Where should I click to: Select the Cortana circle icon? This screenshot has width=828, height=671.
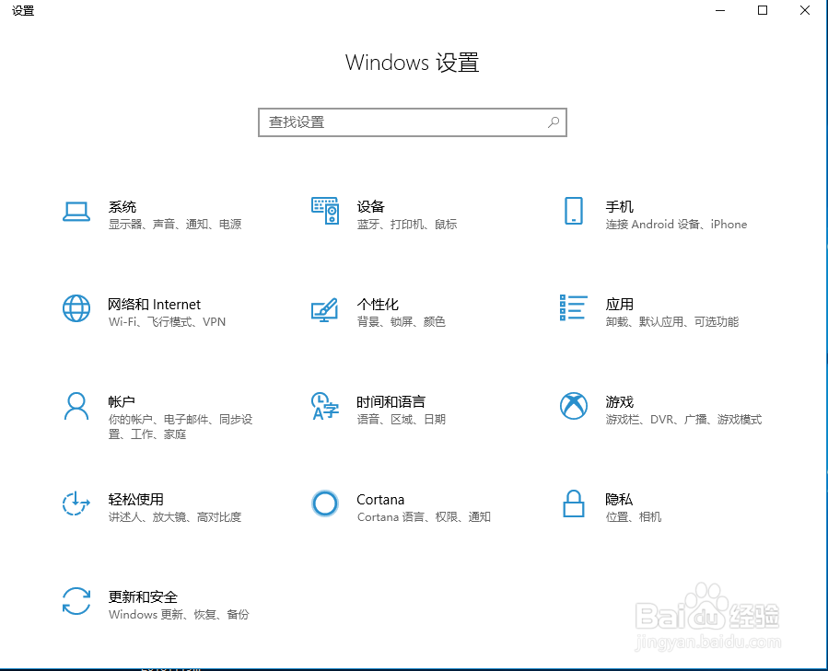324,504
